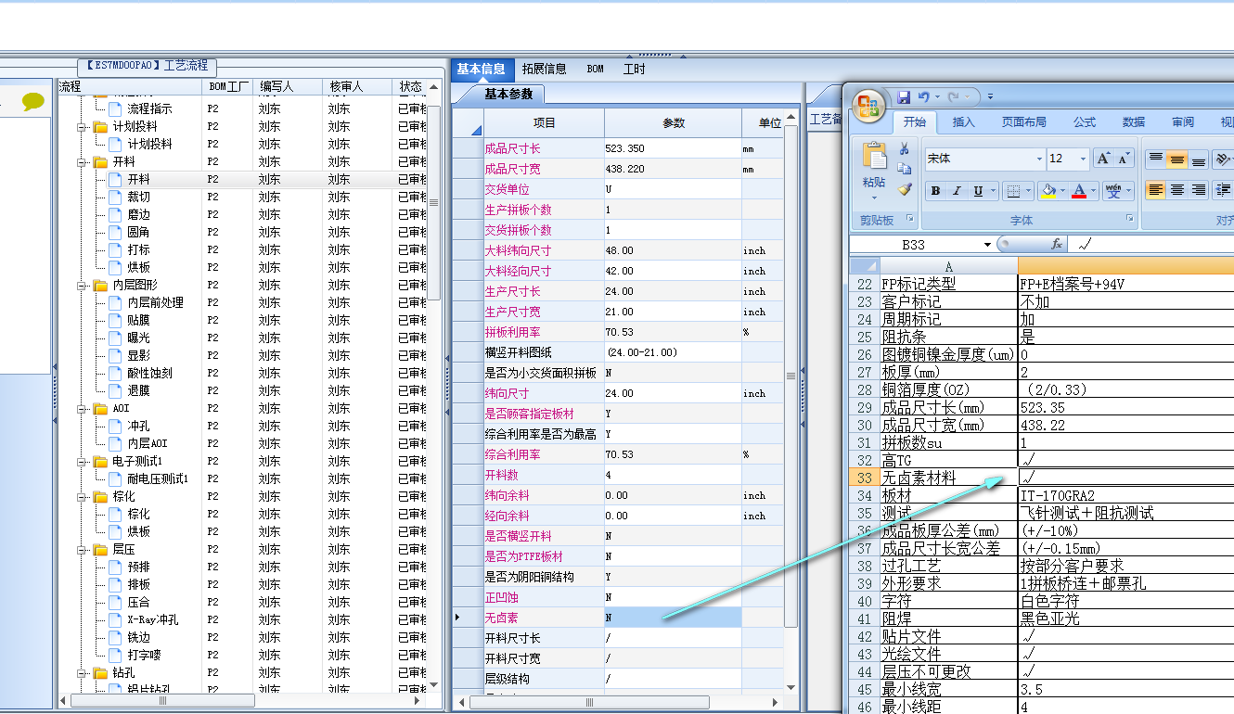1234x714 pixels.
Task: Decrease font size with smaller A icon
Action: tap(1125, 159)
